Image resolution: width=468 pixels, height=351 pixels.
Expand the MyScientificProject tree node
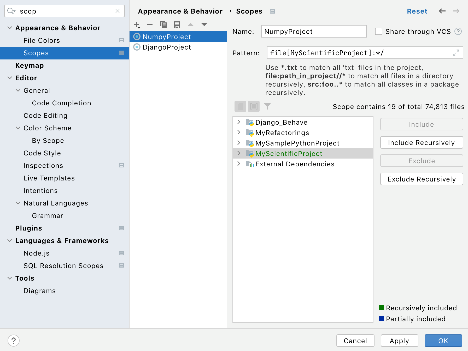pos(238,153)
